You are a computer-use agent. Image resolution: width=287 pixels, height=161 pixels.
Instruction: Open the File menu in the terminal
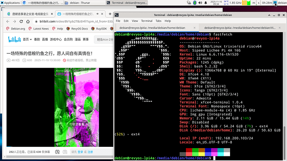[118, 21]
